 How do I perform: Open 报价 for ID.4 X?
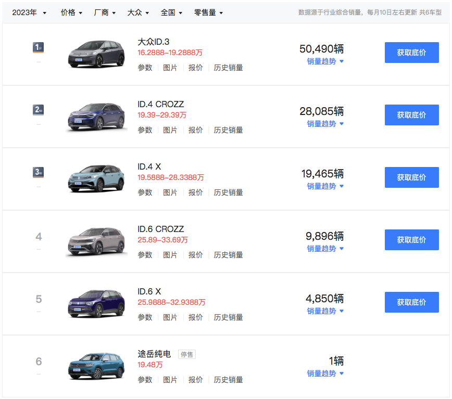pyautogui.click(x=195, y=192)
